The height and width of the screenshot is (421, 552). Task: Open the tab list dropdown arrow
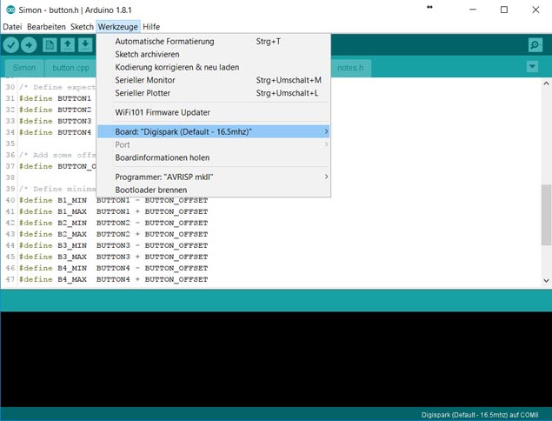pos(532,66)
